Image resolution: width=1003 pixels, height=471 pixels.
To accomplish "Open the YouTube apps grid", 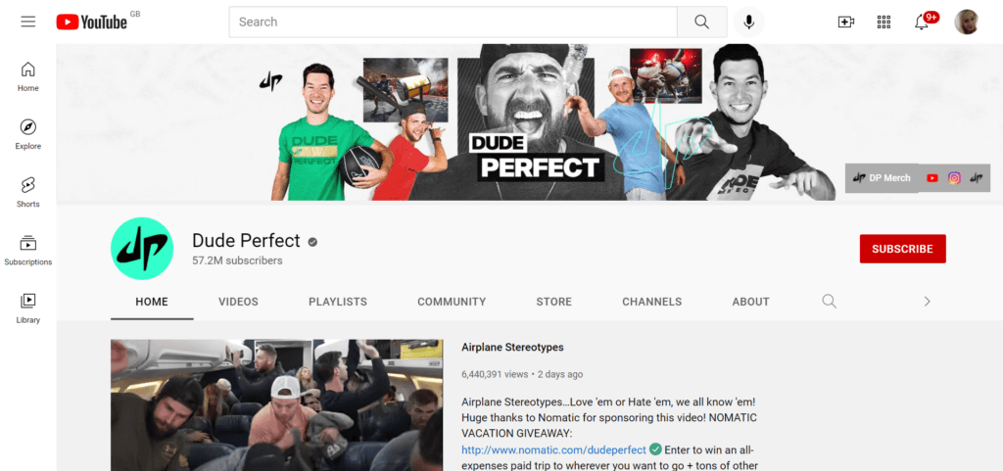I will pos(884,22).
